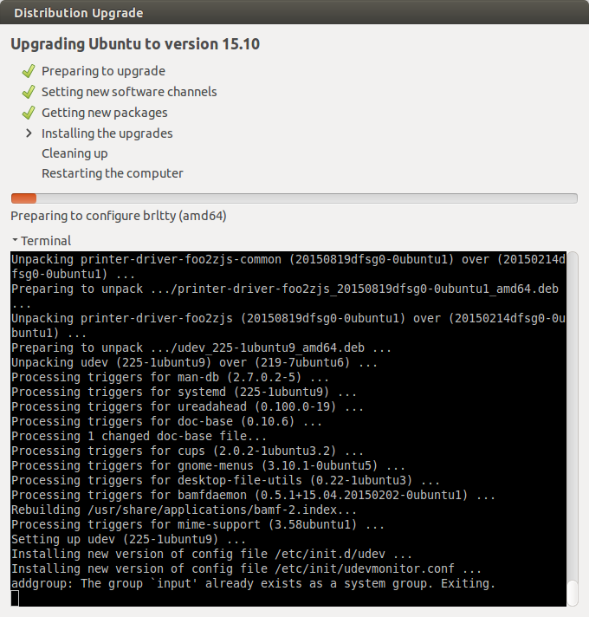Viewport: 589px width, 617px height.
Task: Click the checkmark beside Getting new packages
Action: [29, 113]
